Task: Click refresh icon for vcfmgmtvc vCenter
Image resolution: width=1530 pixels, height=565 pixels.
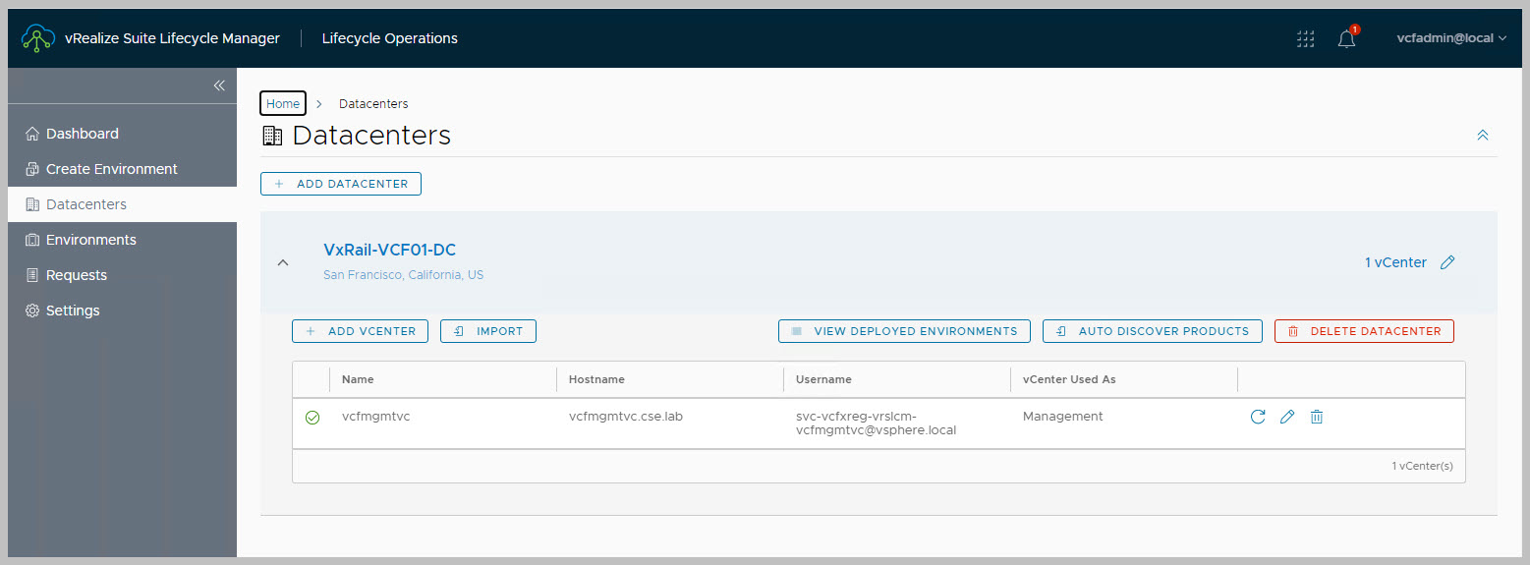Action: pyautogui.click(x=1257, y=417)
